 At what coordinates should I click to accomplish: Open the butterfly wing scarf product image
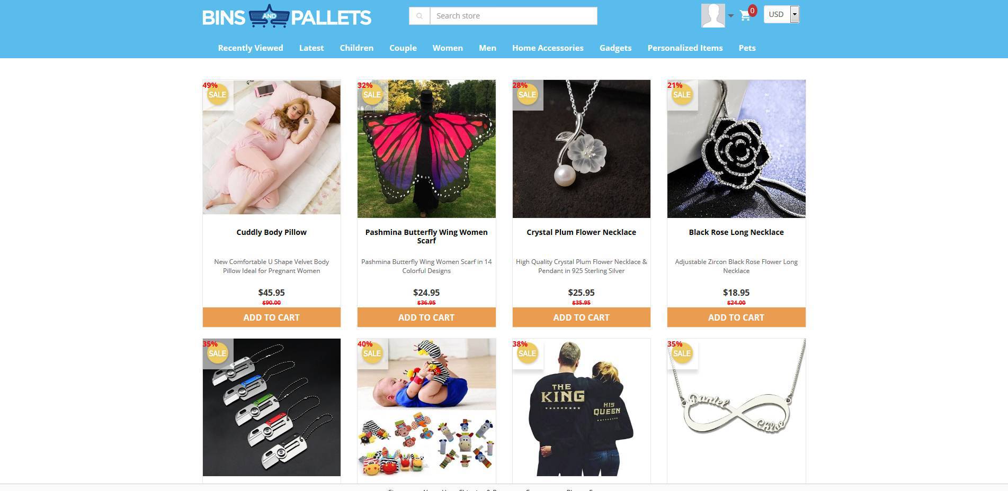(x=426, y=149)
